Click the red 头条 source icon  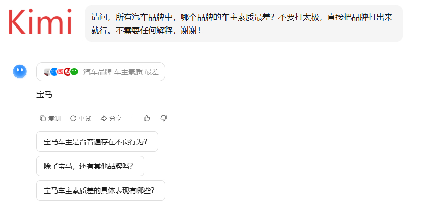click(60, 72)
